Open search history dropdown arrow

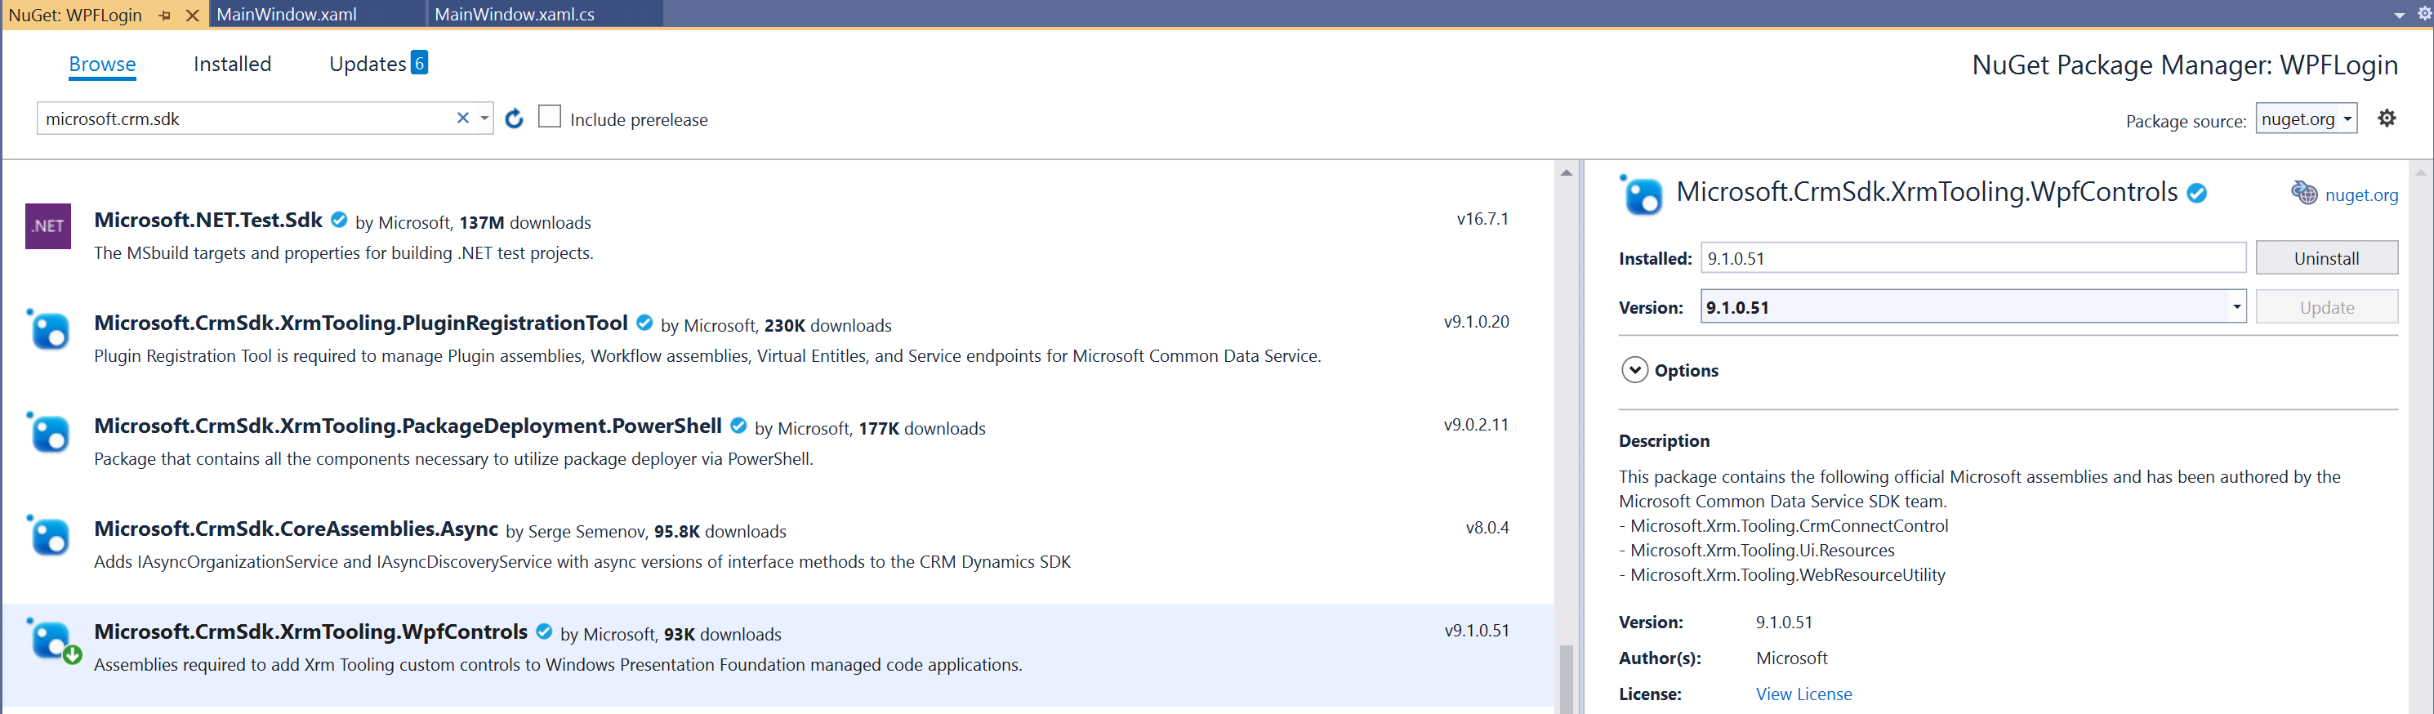tap(484, 119)
